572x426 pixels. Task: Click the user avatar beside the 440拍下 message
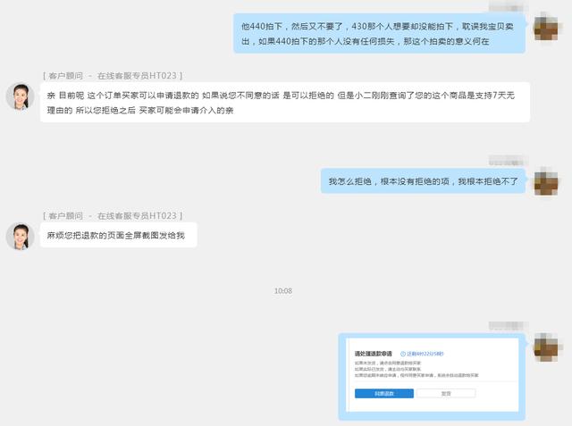[x=546, y=26]
